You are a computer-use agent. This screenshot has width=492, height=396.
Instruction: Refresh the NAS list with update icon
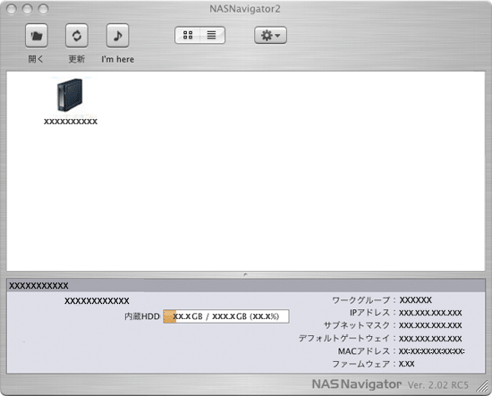pyautogui.click(x=77, y=36)
